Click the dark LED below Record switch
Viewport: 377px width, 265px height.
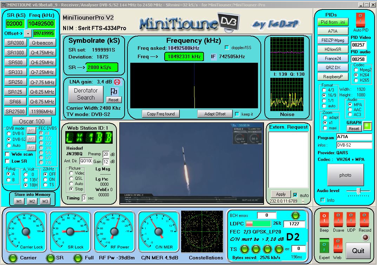(365, 237)
